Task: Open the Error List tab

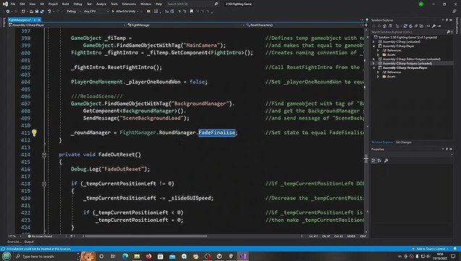Action: pos(14,242)
